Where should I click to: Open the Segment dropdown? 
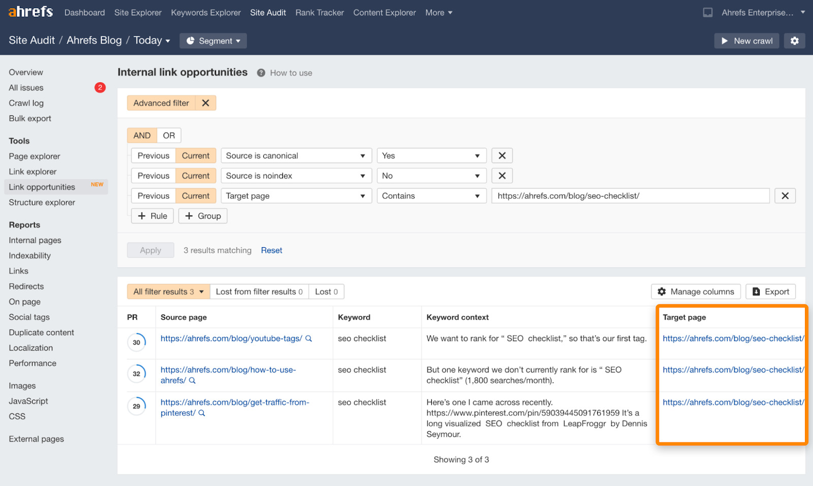click(213, 41)
